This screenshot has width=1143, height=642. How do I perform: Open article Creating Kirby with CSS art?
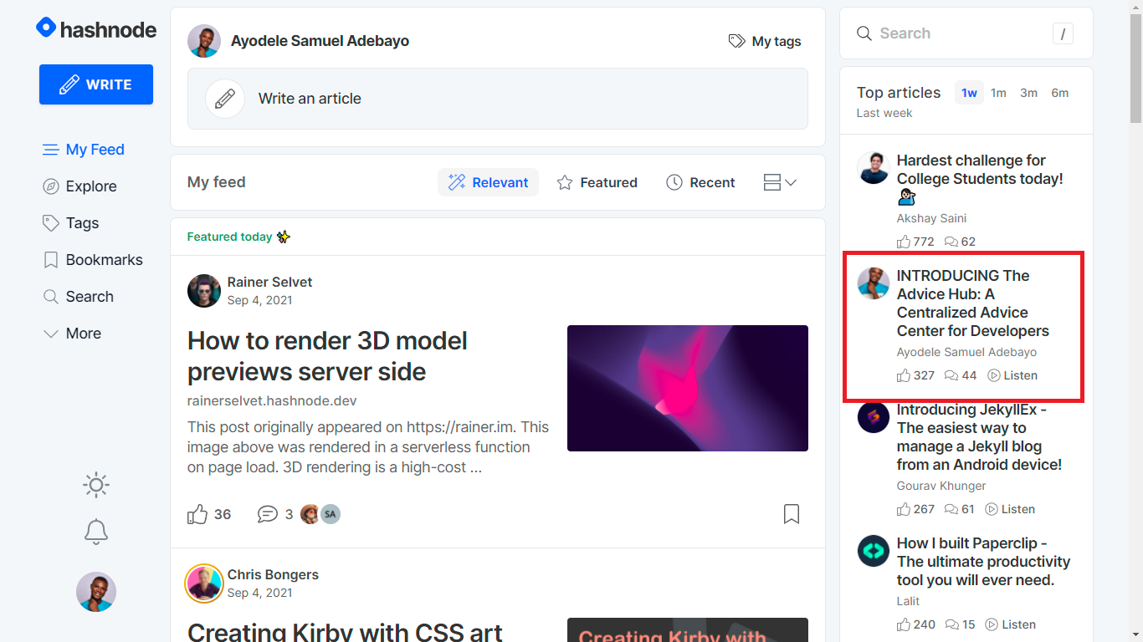coord(345,631)
